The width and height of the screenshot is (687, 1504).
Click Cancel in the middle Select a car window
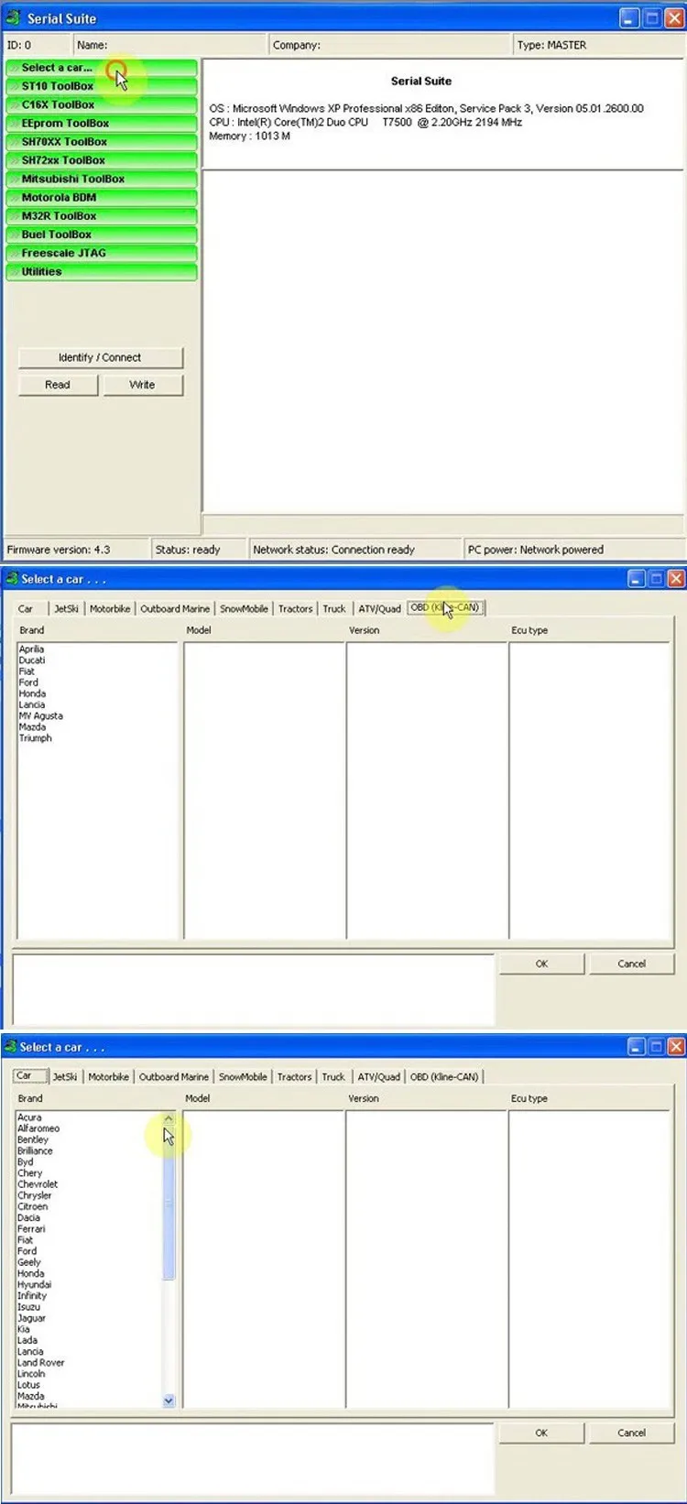tap(632, 964)
